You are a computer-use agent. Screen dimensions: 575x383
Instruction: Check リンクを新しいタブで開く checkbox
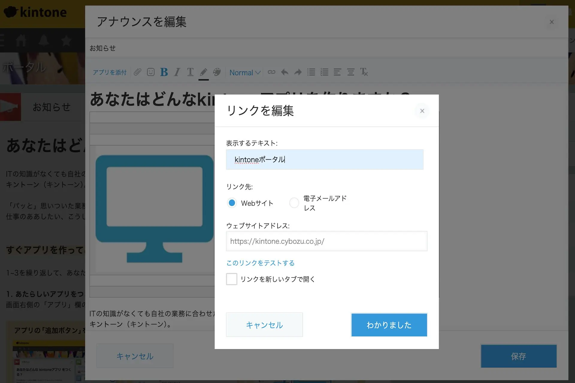(231, 279)
